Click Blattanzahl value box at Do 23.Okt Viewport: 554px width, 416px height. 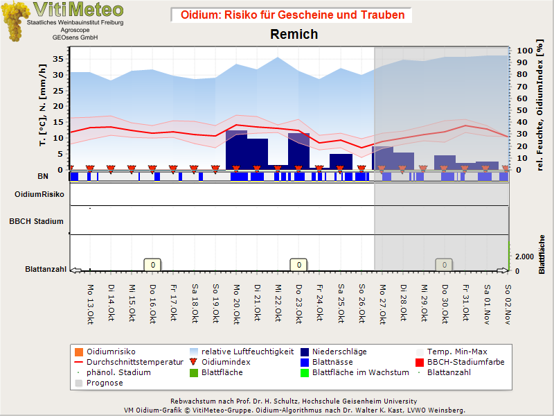pyautogui.click(x=298, y=264)
